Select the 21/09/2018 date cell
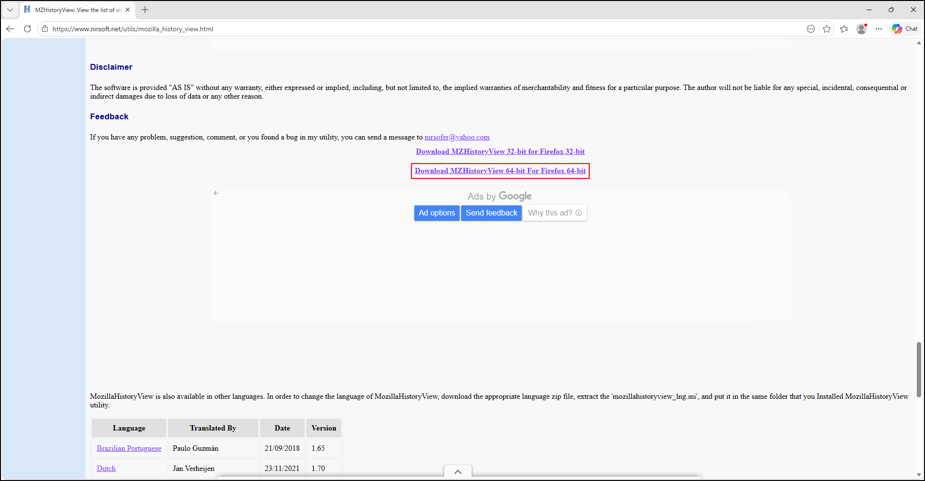The image size is (925, 481). (282, 448)
